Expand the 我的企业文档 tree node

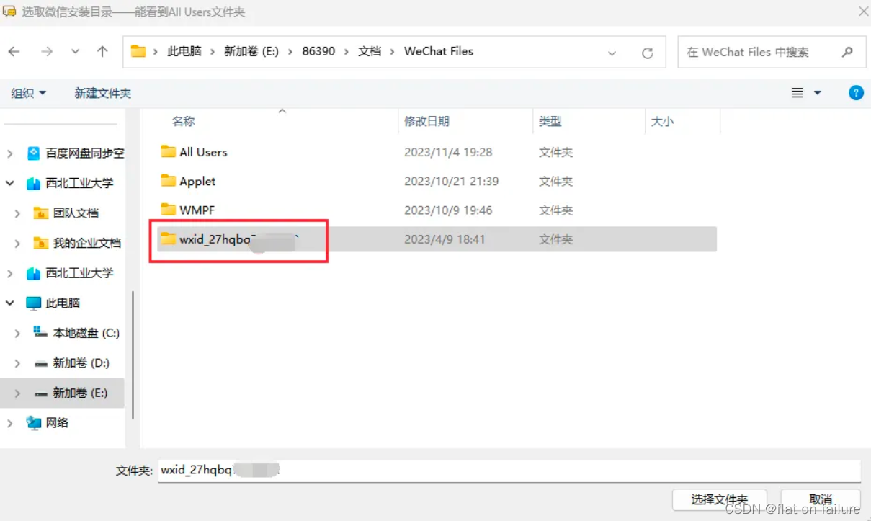click(x=17, y=244)
